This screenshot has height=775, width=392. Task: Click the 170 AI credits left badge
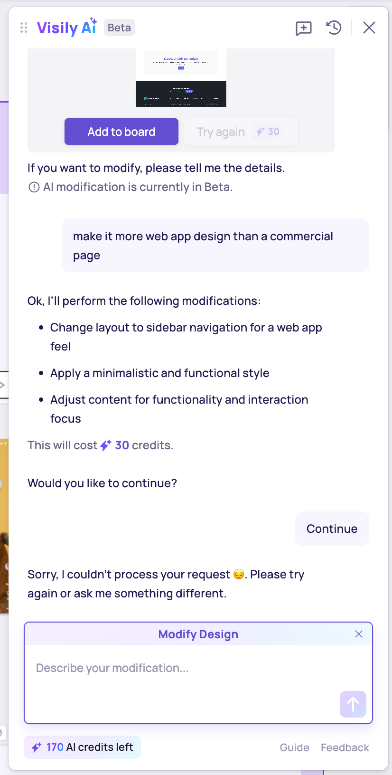click(83, 747)
